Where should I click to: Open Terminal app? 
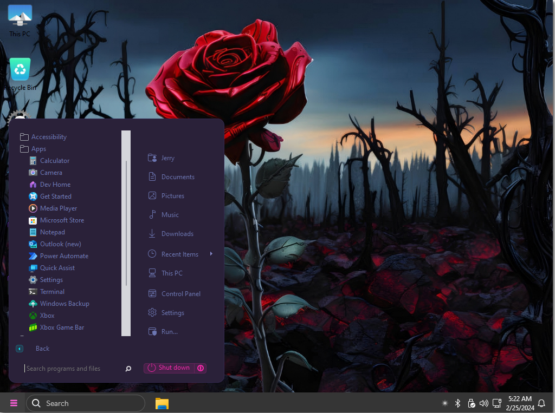pyautogui.click(x=52, y=292)
